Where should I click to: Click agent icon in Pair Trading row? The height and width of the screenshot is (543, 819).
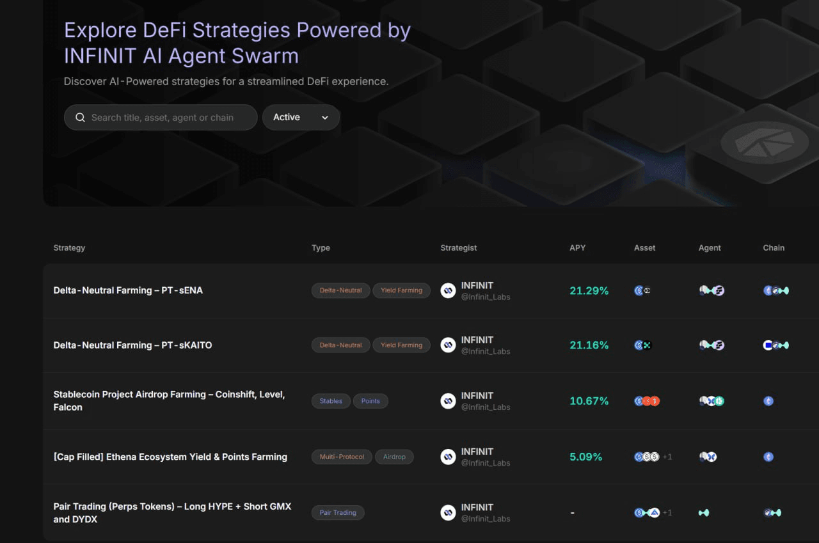pos(704,512)
